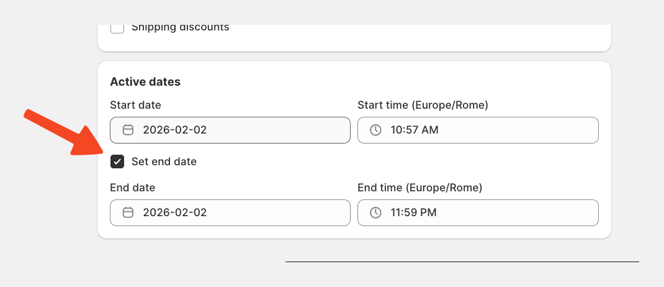Click the clock icon in End time field
This screenshot has height=287, width=664.
(x=375, y=212)
